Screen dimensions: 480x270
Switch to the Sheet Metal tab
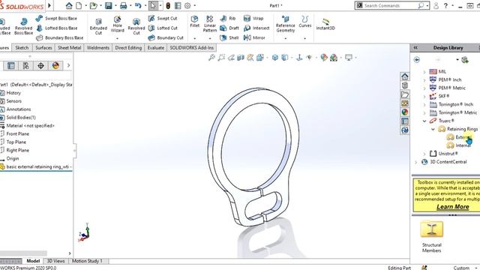coord(70,48)
